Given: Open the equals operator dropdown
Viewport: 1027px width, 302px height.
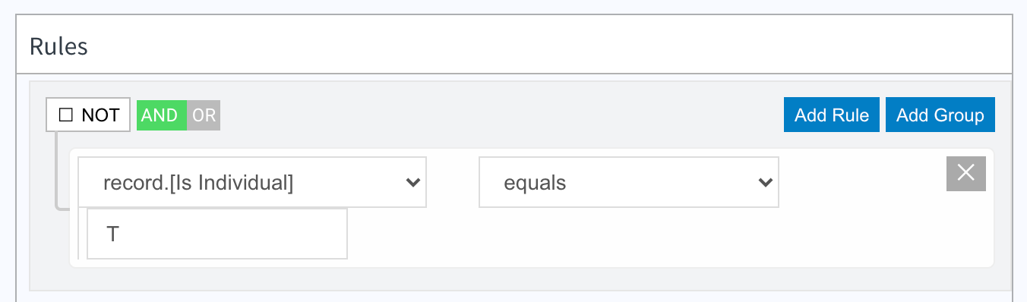Looking at the screenshot, I should 629,182.
